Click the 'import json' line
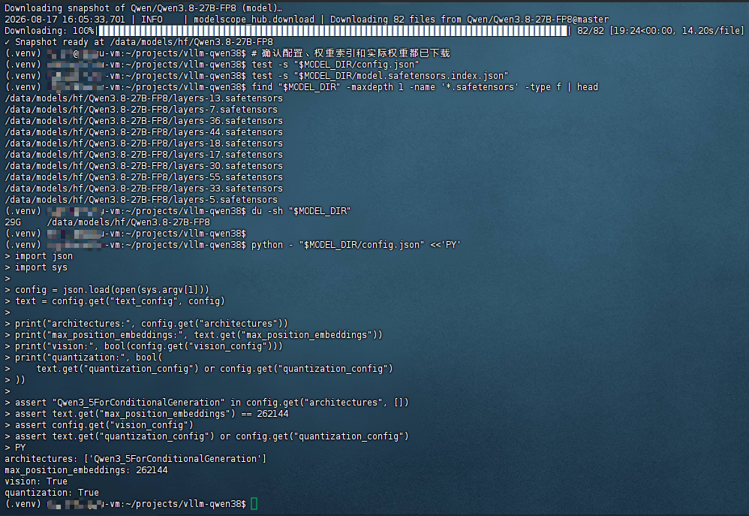Image resolution: width=749 pixels, height=516 pixels. [x=44, y=256]
